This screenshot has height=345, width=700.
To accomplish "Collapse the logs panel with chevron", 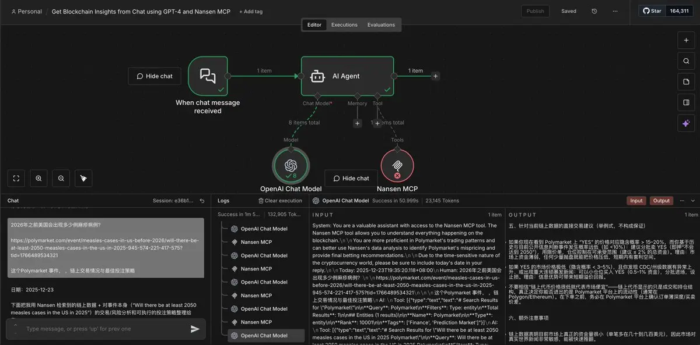I will click(x=692, y=201).
